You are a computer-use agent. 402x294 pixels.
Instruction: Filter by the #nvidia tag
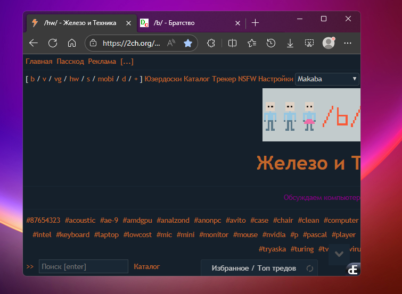[274, 234]
